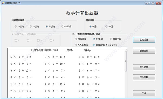Image resolution: width=163 pixels, height=99 pixels.
Task: Click the 数学计算出题器 title heading
Action: point(82,13)
